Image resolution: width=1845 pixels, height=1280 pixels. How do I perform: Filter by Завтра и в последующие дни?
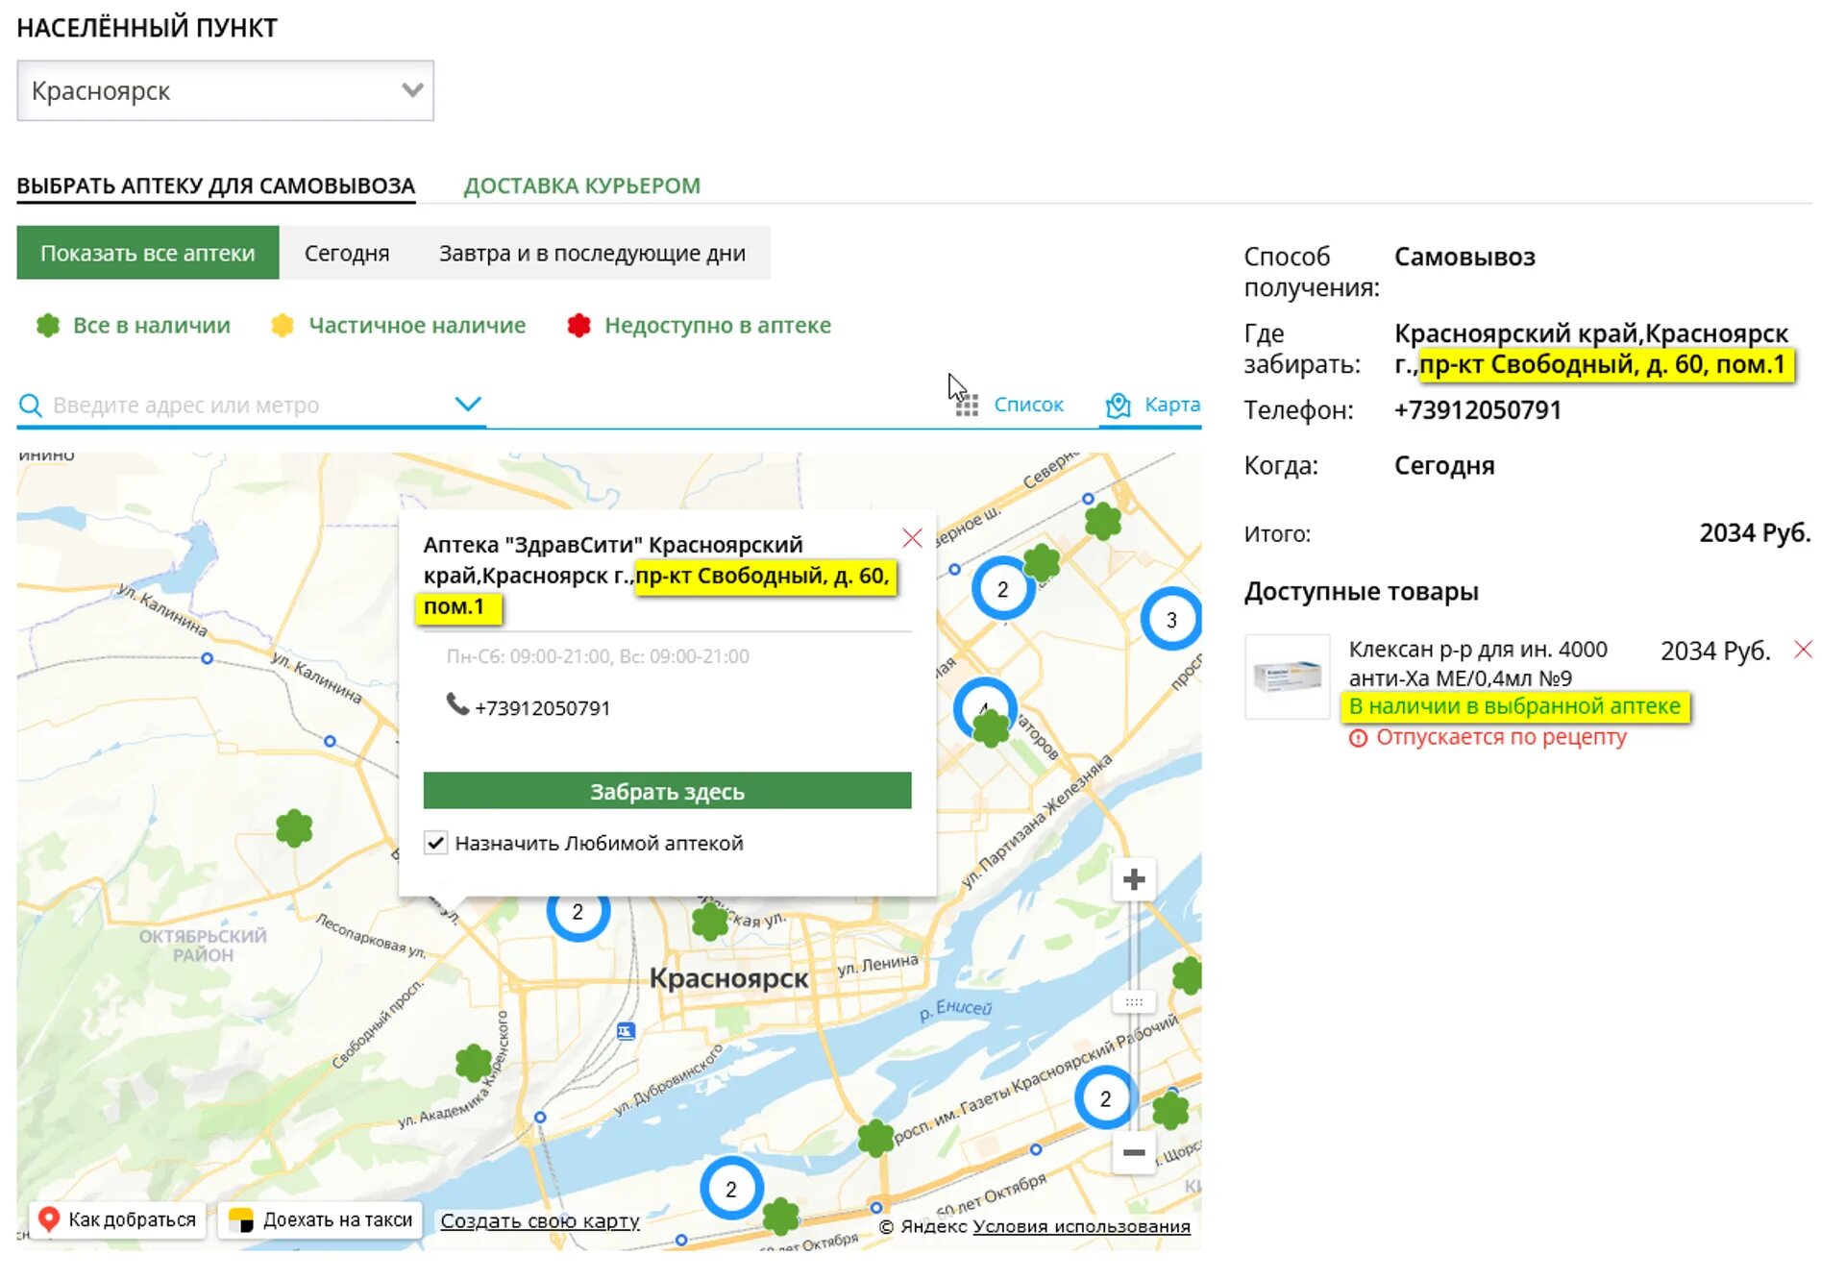(592, 253)
